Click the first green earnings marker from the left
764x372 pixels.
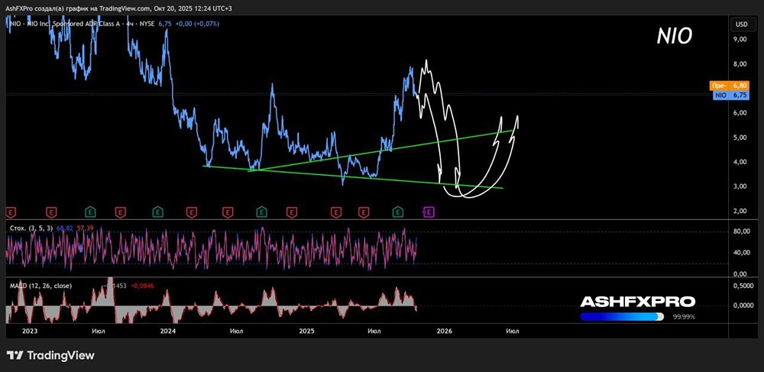coord(90,212)
